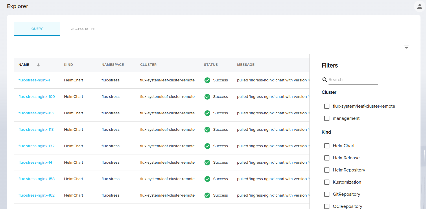Click the Name column sort arrow
Viewport: 426px width, 209px height.
[x=38, y=65]
